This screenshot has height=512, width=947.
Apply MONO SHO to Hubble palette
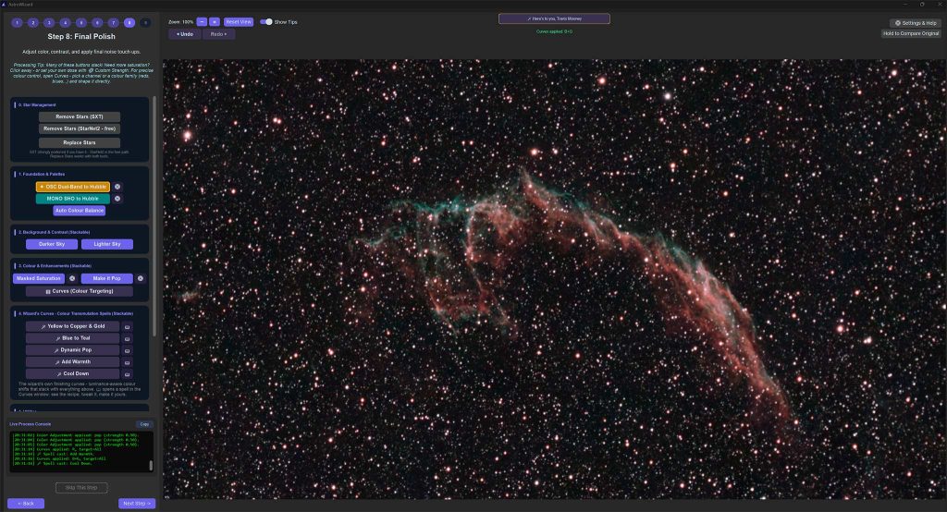point(73,199)
